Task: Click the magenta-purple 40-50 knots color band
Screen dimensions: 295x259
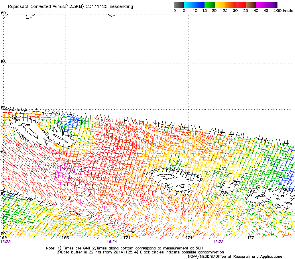Action: pyautogui.click(x=267, y=5)
